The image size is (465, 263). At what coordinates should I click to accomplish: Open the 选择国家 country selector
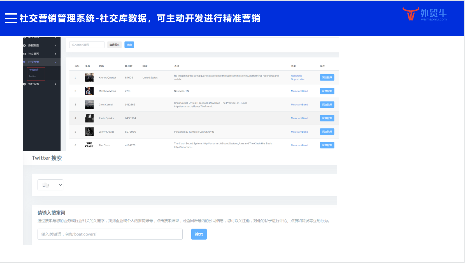point(114,45)
